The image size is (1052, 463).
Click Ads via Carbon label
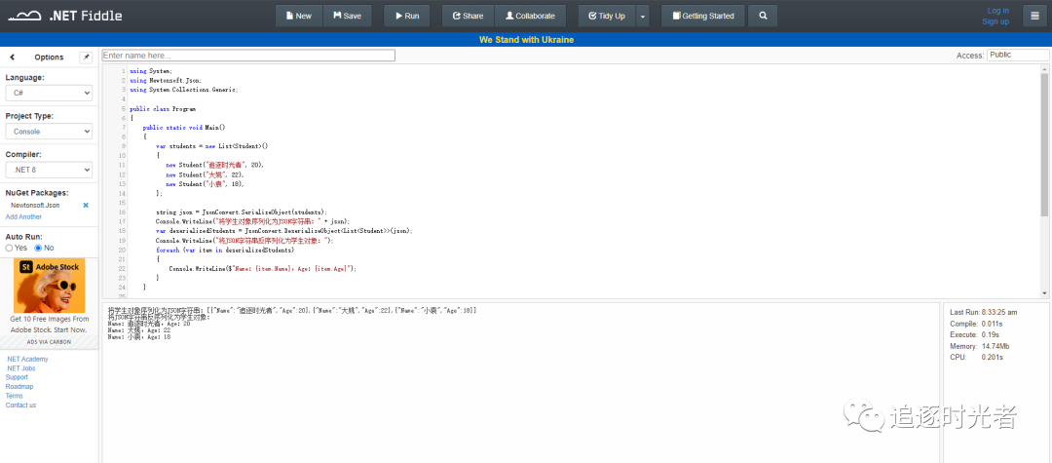click(49, 342)
